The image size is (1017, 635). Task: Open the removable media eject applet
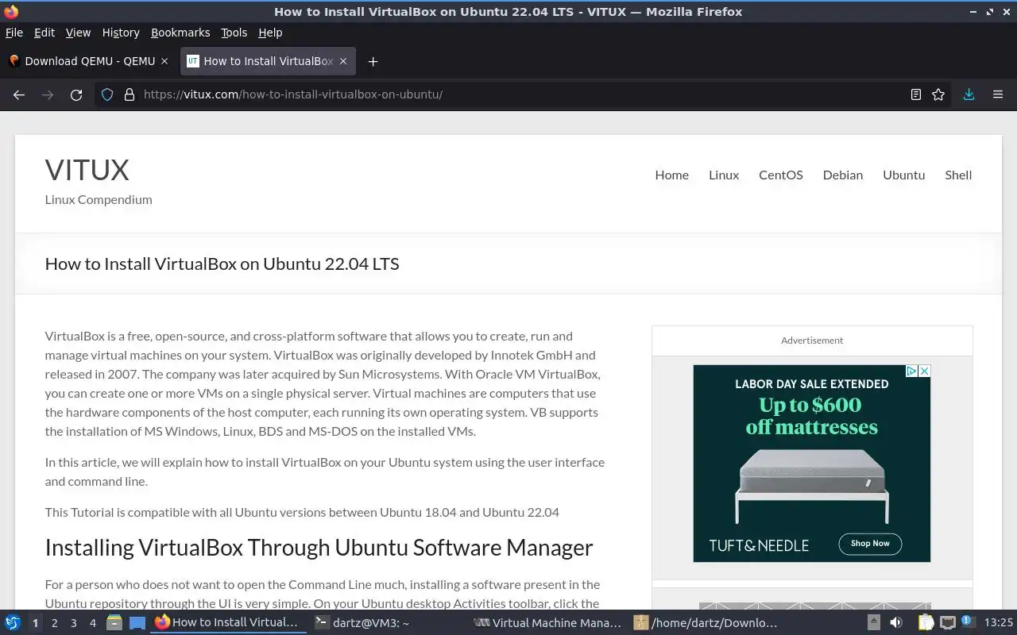point(873,623)
